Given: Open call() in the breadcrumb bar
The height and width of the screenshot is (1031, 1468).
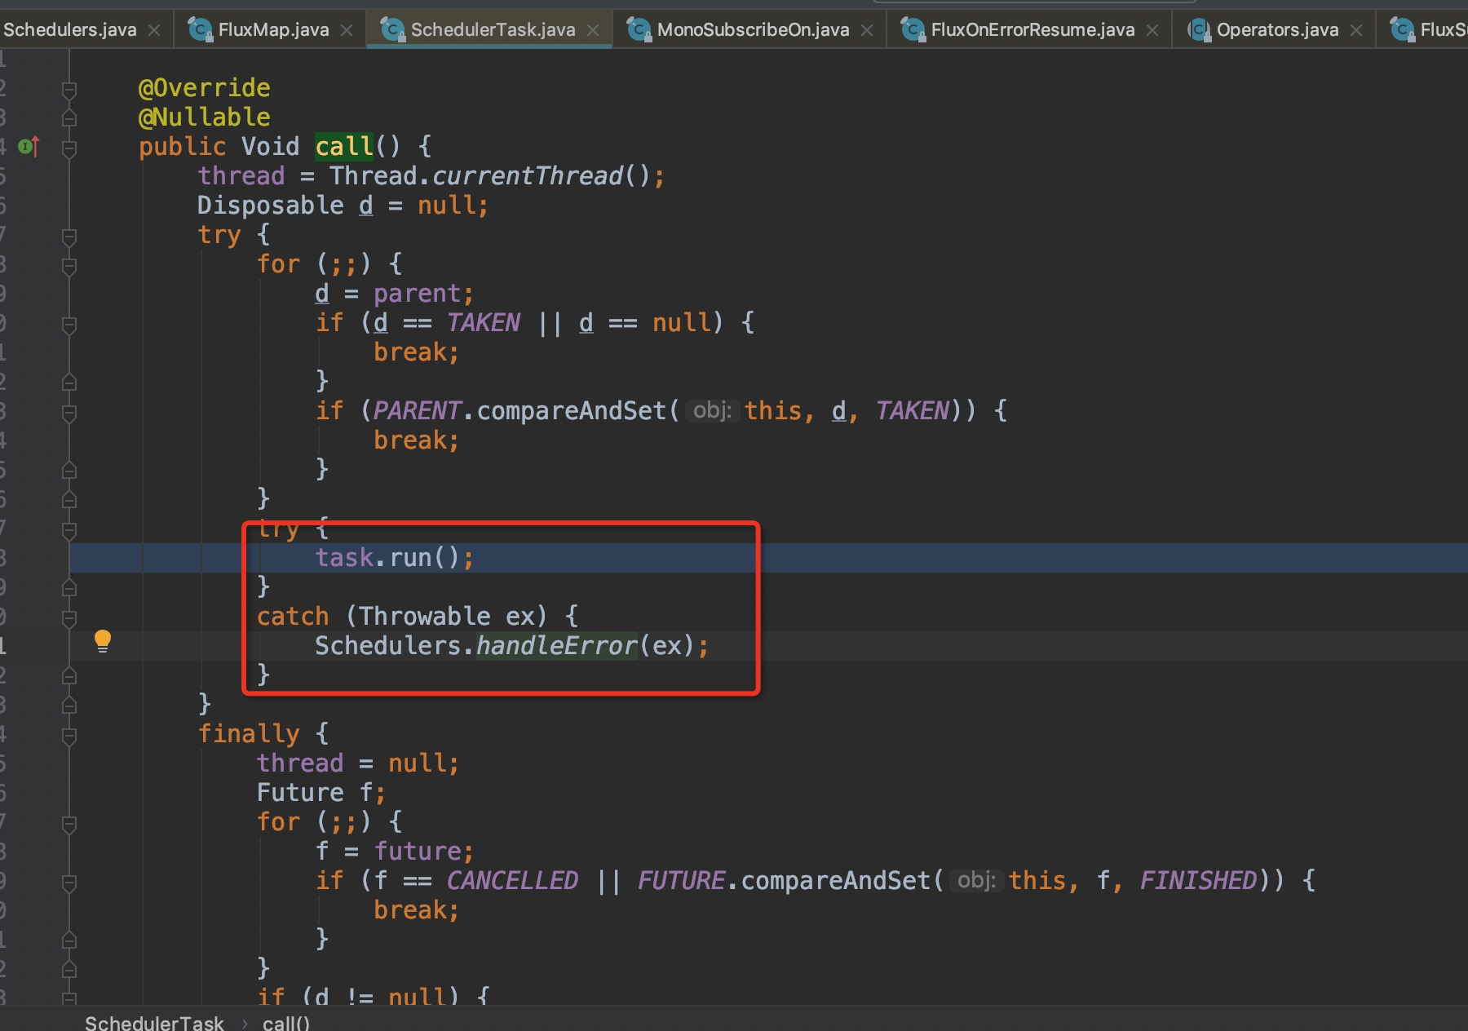Looking at the screenshot, I should tap(285, 1022).
